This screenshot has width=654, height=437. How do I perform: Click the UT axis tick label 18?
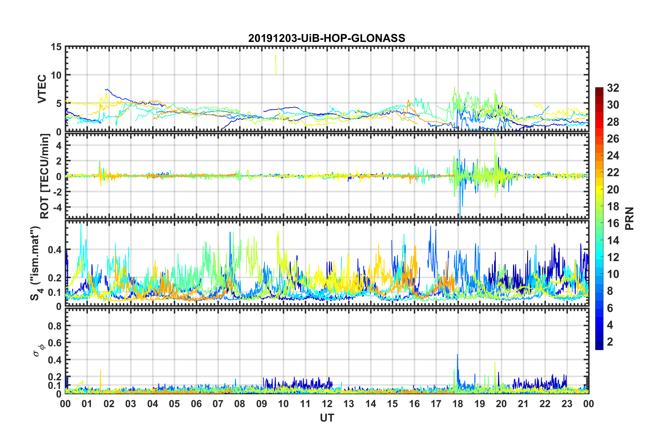(458, 404)
